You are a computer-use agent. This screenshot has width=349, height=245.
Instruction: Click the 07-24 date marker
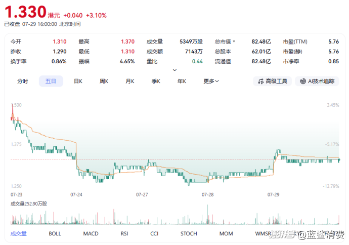(x=76, y=195)
